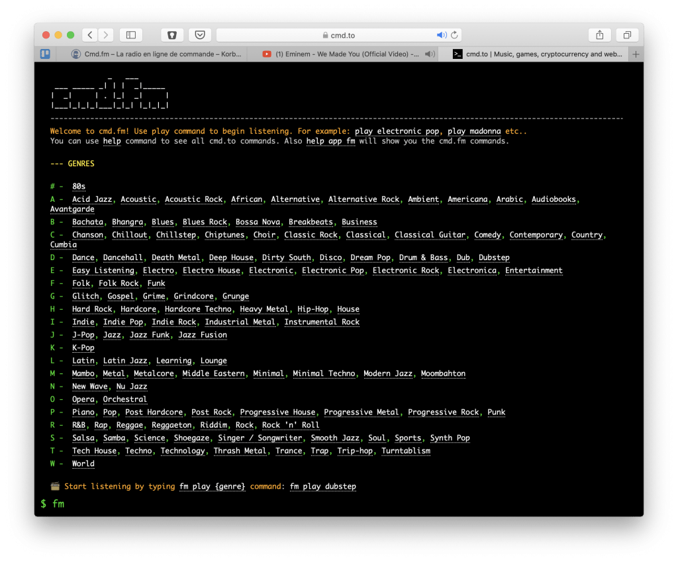678x562 pixels.
Task: Mute audio via address bar speaker icon
Action: point(442,35)
